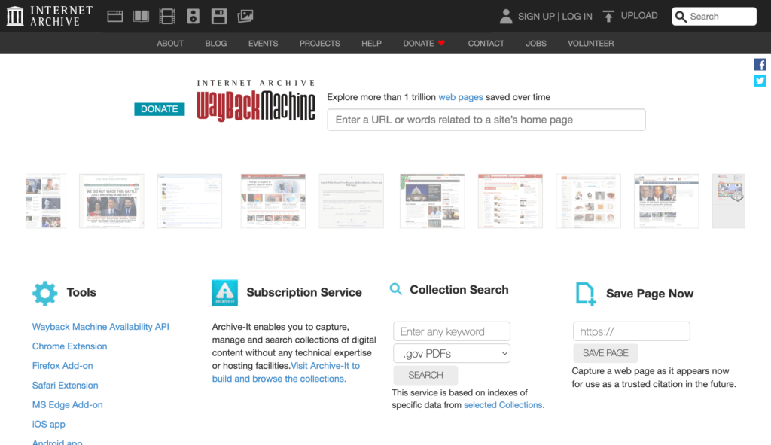Open the BLOG menu item

(x=215, y=44)
